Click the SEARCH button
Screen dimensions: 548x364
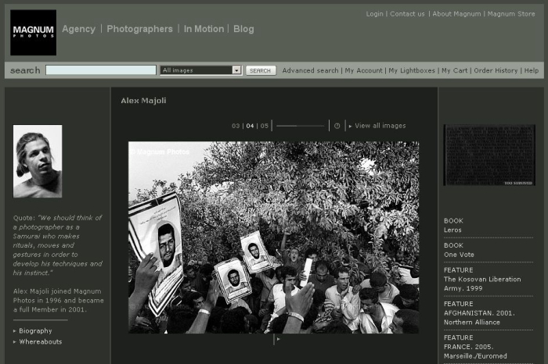pos(261,70)
